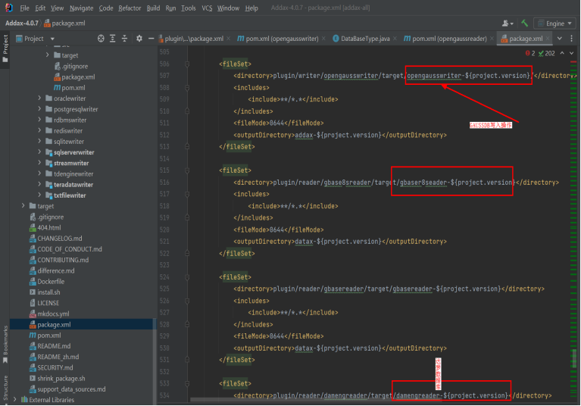The height and width of the screenshot is (406, 581).
Task: Select README_zh.md in project tree
Action: (58, 357)
